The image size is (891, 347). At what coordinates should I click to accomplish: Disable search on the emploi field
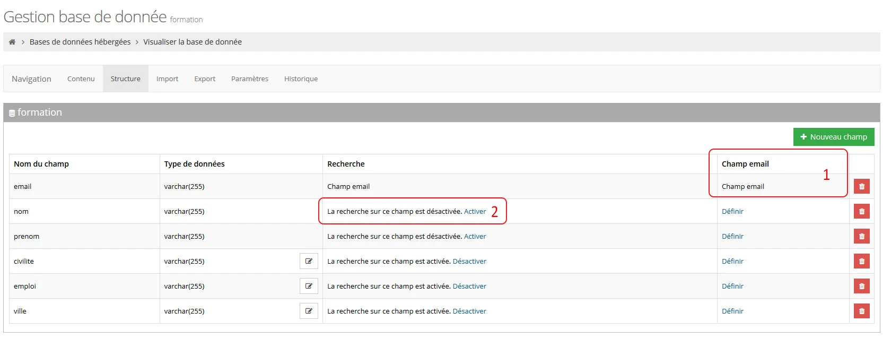click(469, 286)
